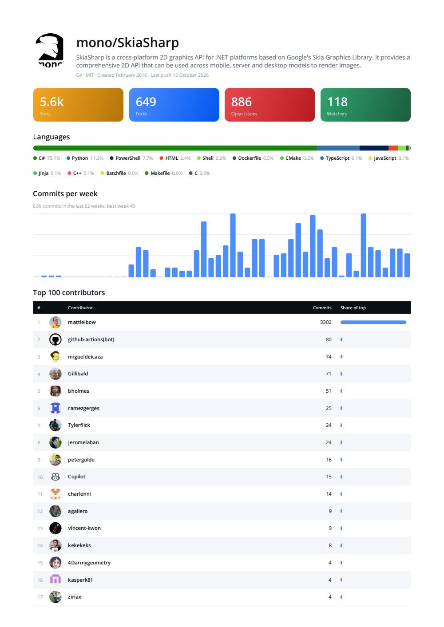Open Tylerflick contributor name

click(x=79, y=425)
